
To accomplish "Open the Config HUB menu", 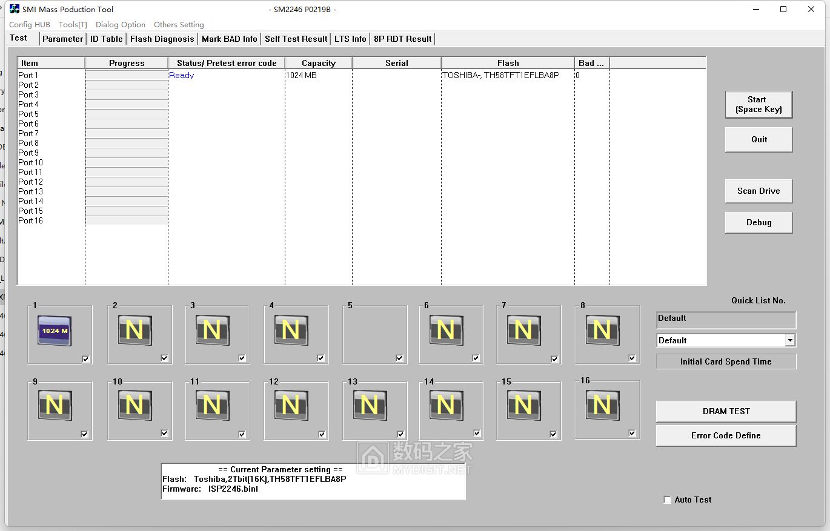I will (x=30, y=25).
